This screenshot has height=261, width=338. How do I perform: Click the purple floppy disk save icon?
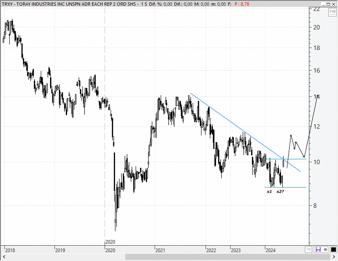pos(318,250)
